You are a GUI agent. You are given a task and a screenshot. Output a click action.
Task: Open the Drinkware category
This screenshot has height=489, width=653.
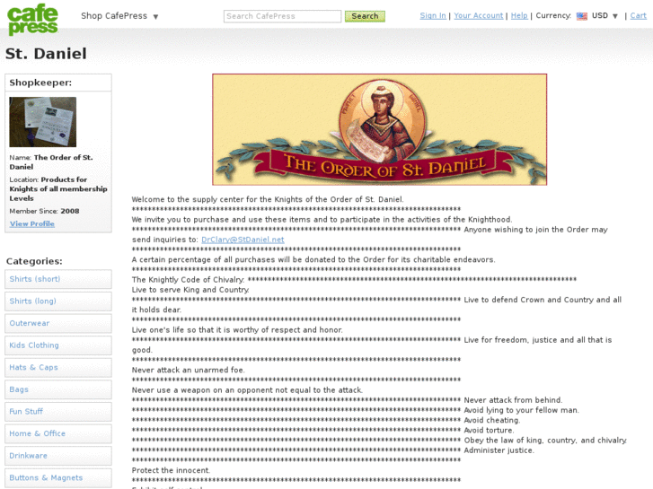click(x=58, y=455)
